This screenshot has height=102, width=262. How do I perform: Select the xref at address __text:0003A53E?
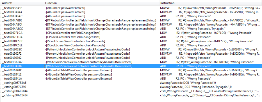131,8
